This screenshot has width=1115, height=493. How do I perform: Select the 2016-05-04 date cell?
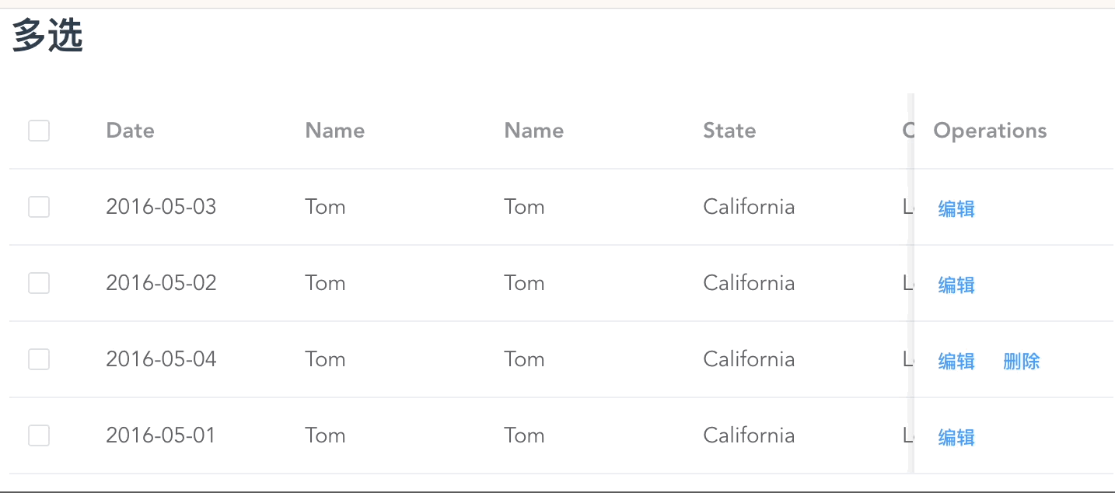click(161, 359)
